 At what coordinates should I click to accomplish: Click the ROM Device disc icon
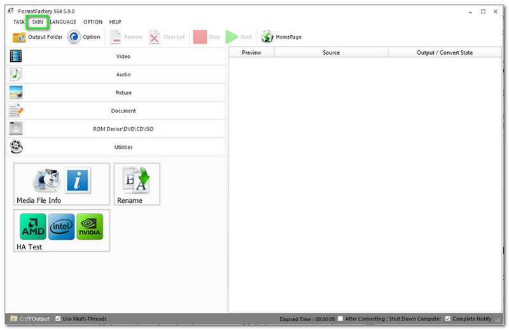16,129
